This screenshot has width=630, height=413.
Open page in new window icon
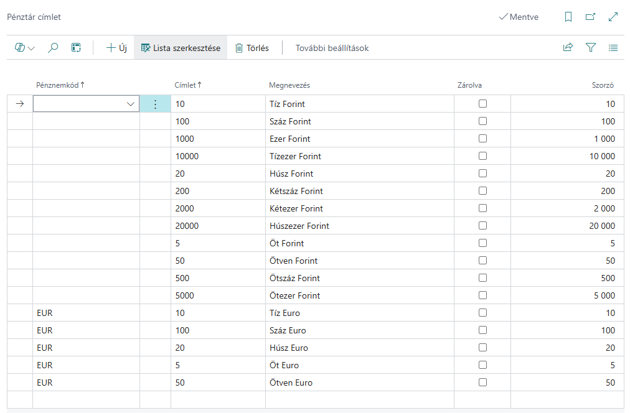(590, 17)
